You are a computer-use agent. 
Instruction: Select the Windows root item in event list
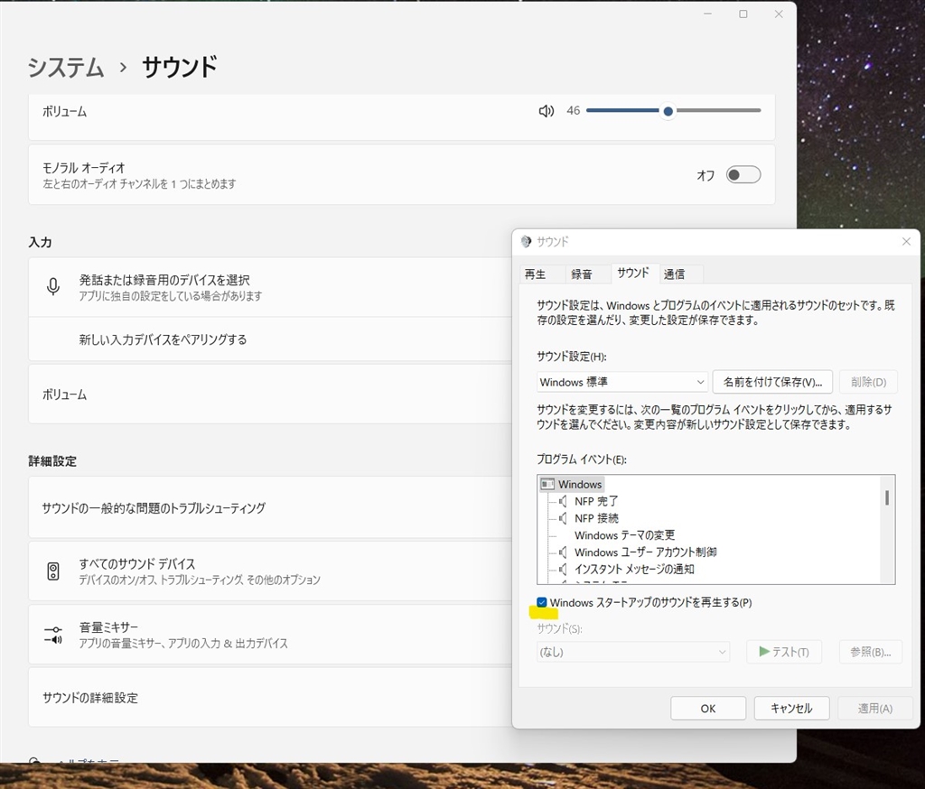click(579, 485)
